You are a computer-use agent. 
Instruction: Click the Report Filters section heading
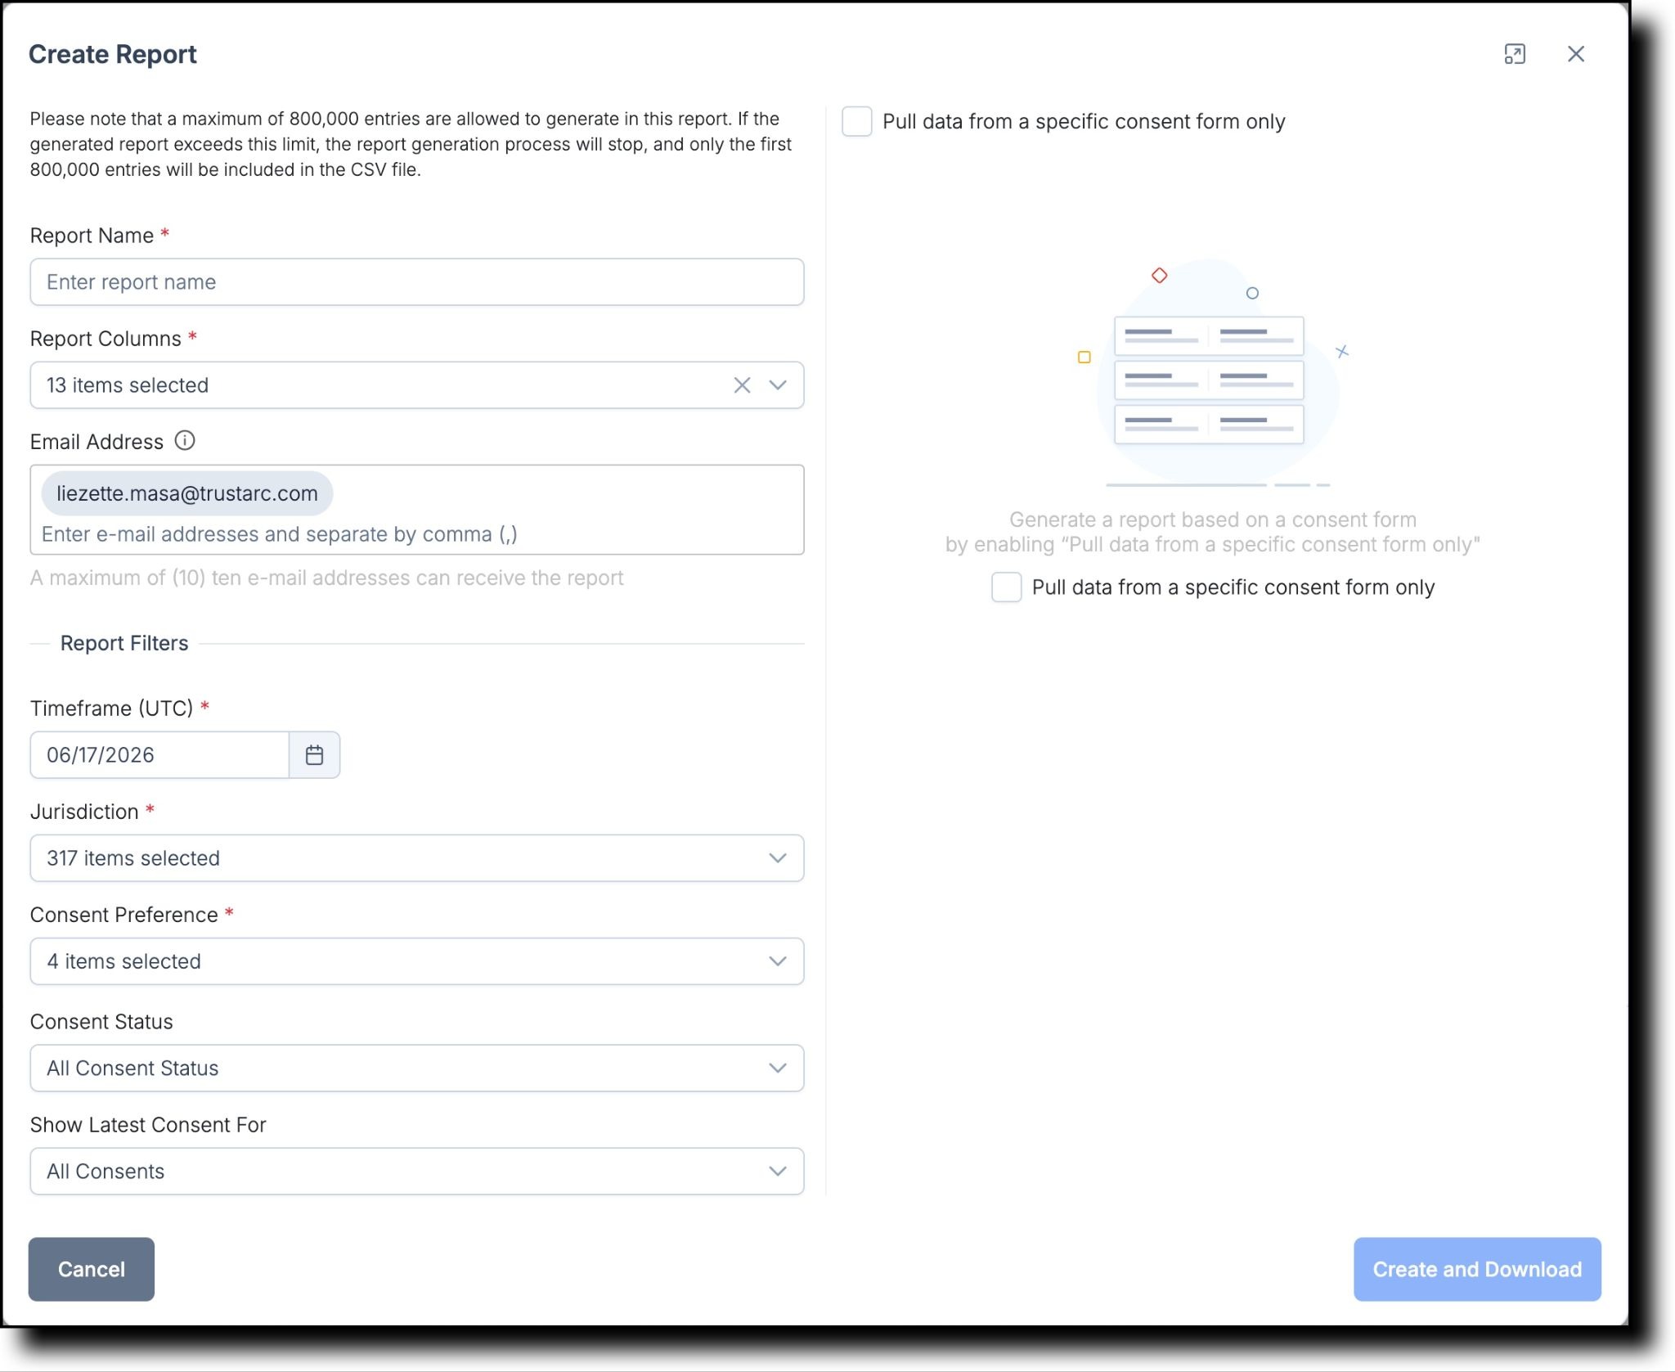click(x=124, y=643)
